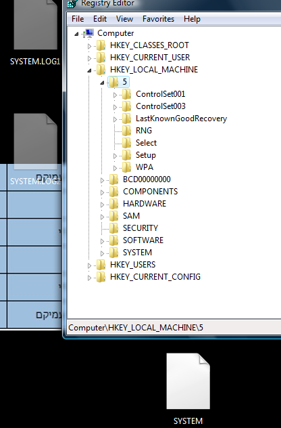
Task: Click the folder icon of key 5
Action: click(113, 82)
